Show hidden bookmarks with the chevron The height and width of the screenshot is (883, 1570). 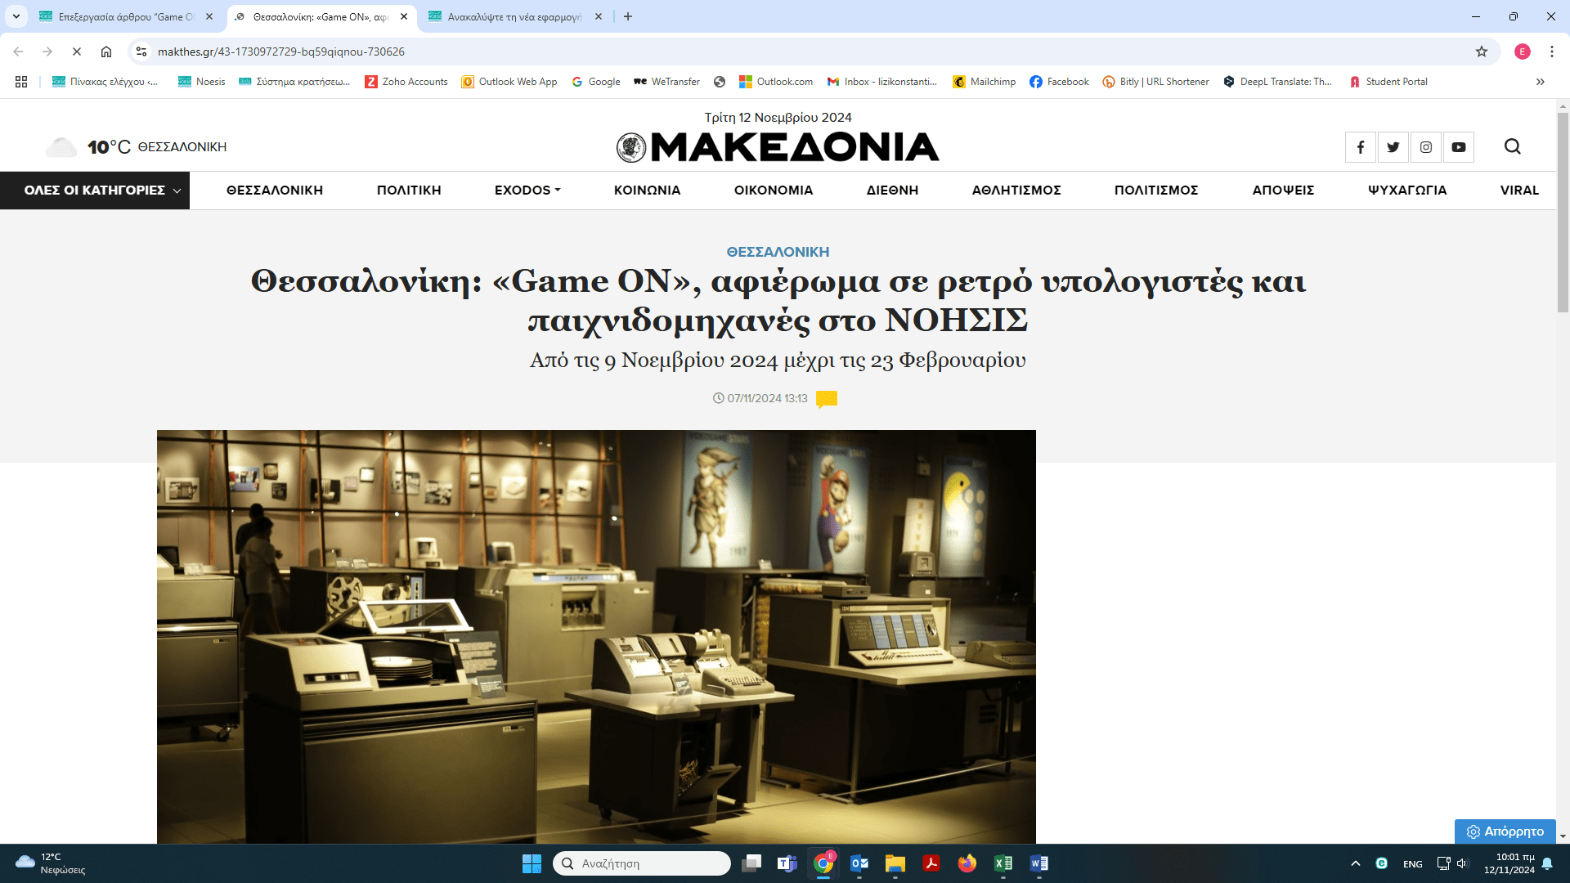(x=1541, y=82)
